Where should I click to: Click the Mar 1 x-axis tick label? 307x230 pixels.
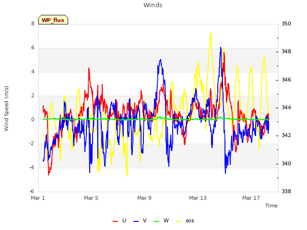pyautogui.click(x=38, y=198)
